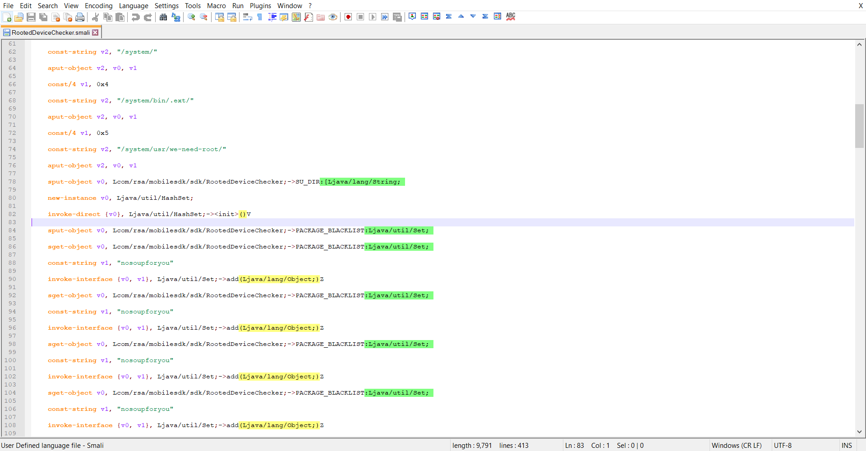
Task: Click the UTF-8 encoding status field
Action: tap(783, 446)
